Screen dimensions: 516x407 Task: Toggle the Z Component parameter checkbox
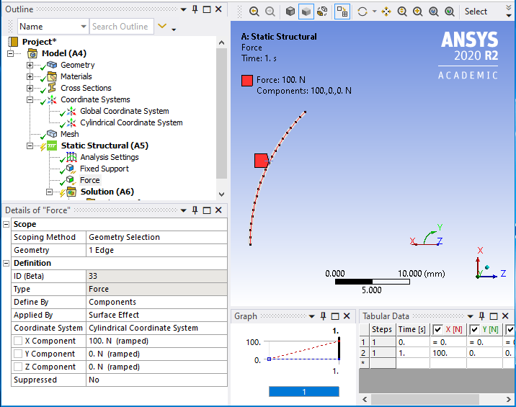pyautogui.click(x=18, y=367)
